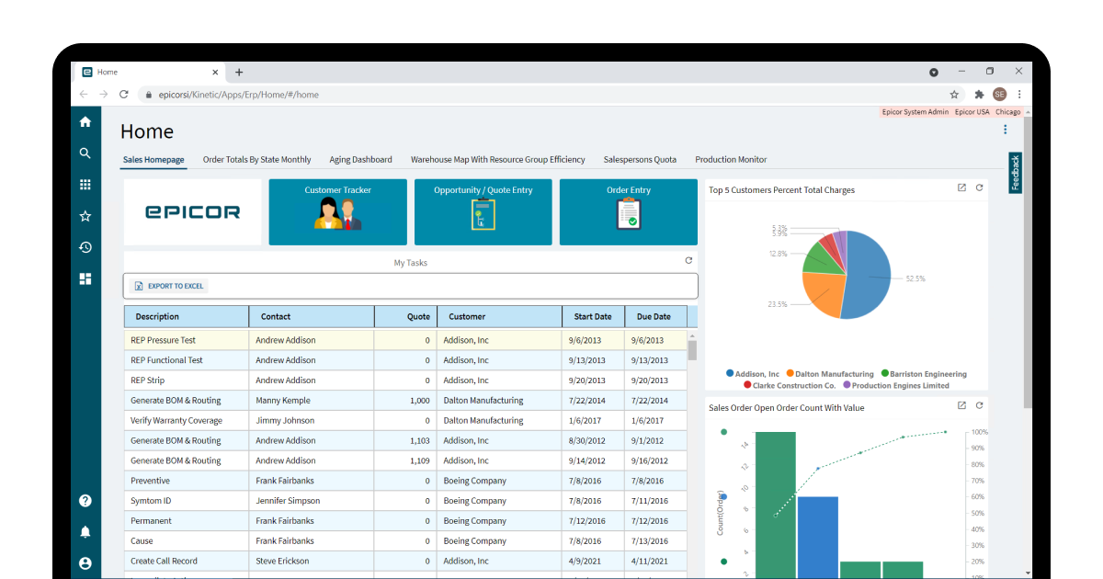The image size is (1103, 579).
Task: Click Epicor USA company label
Action: [x=972, y=112]
